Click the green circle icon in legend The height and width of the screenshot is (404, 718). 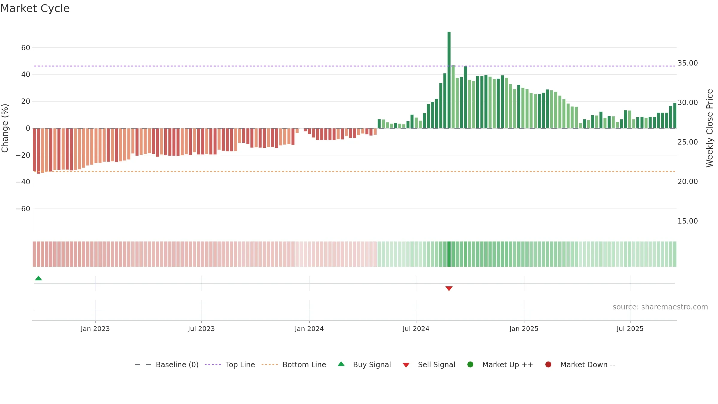click(470, 364)
